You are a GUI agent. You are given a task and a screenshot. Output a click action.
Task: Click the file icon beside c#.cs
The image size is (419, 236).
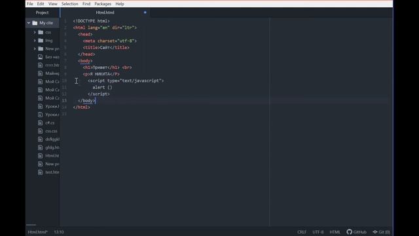[40, 123]
